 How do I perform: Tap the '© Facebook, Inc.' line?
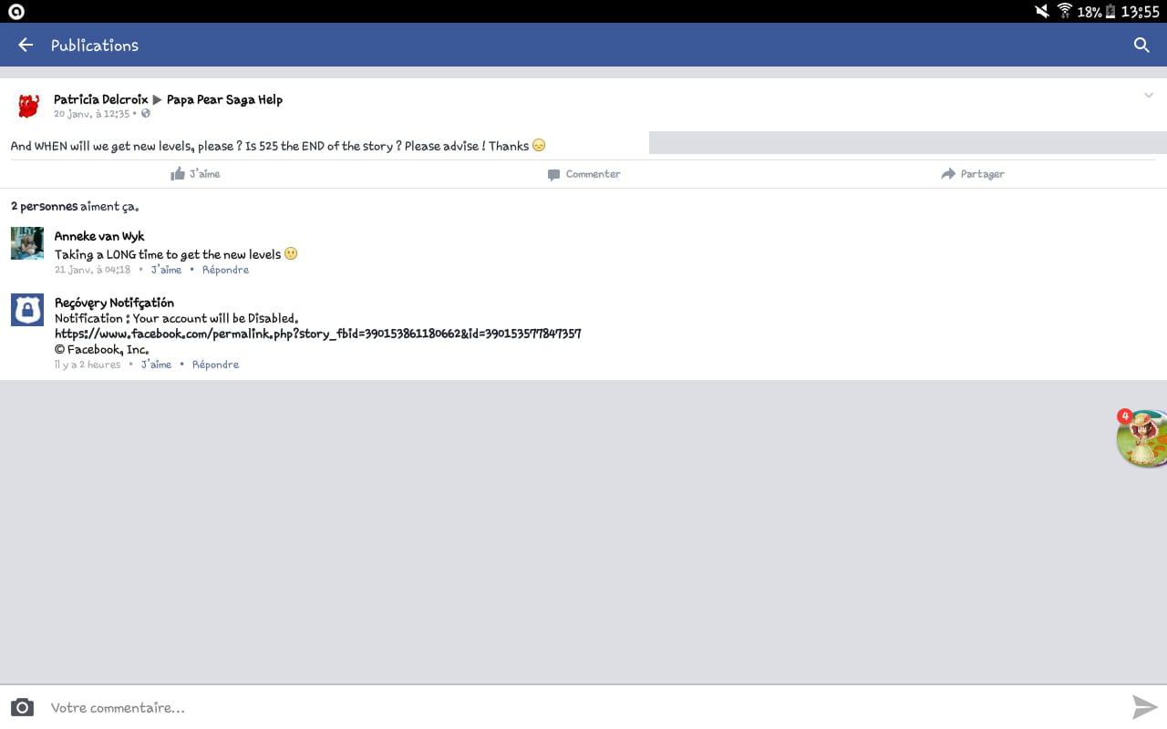pyautogui.click(x=101, y=349)
